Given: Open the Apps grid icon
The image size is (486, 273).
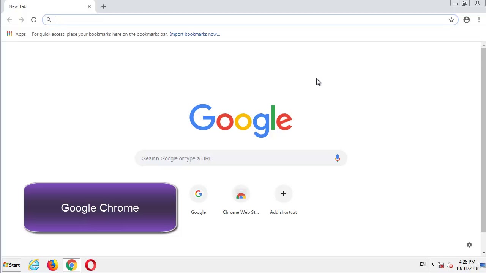Looking at the screenshot, I should point(9,34).
